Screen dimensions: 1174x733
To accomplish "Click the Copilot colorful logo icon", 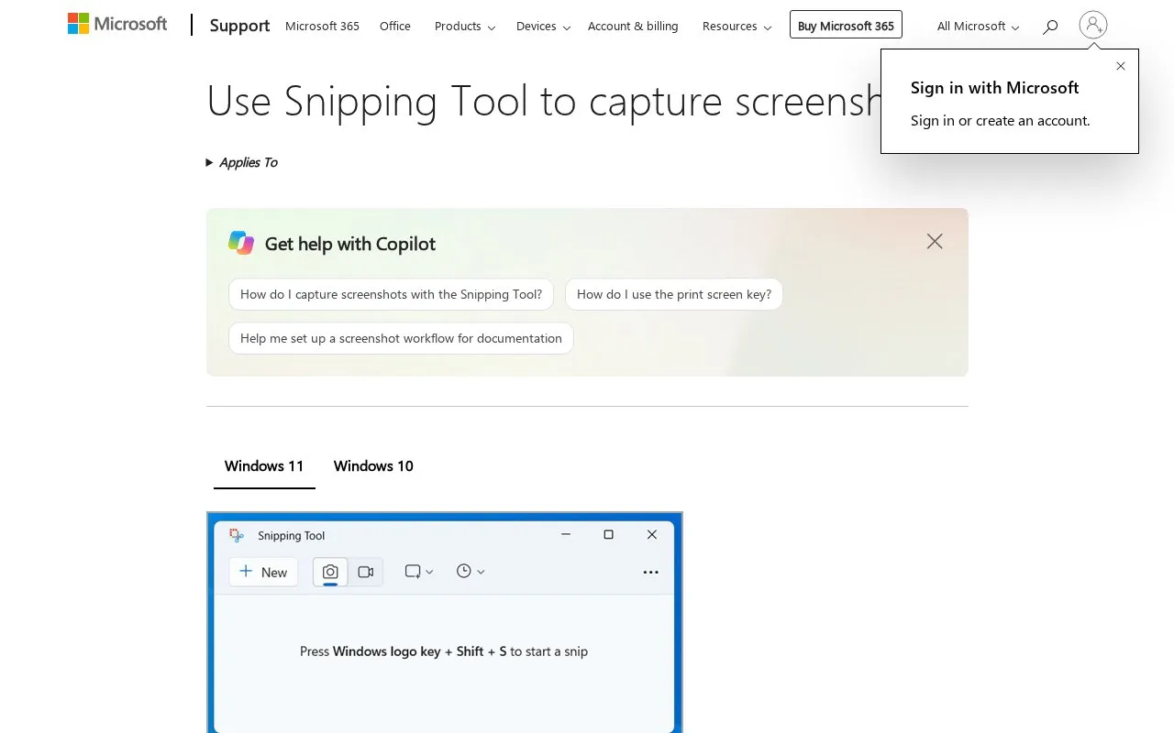I will pyautogui.click(x=241, y=243).
